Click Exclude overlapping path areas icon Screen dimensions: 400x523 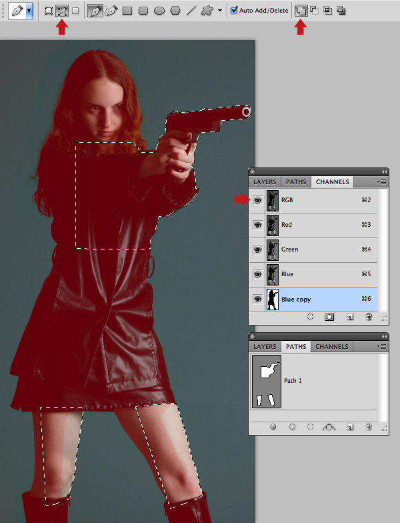341,11
